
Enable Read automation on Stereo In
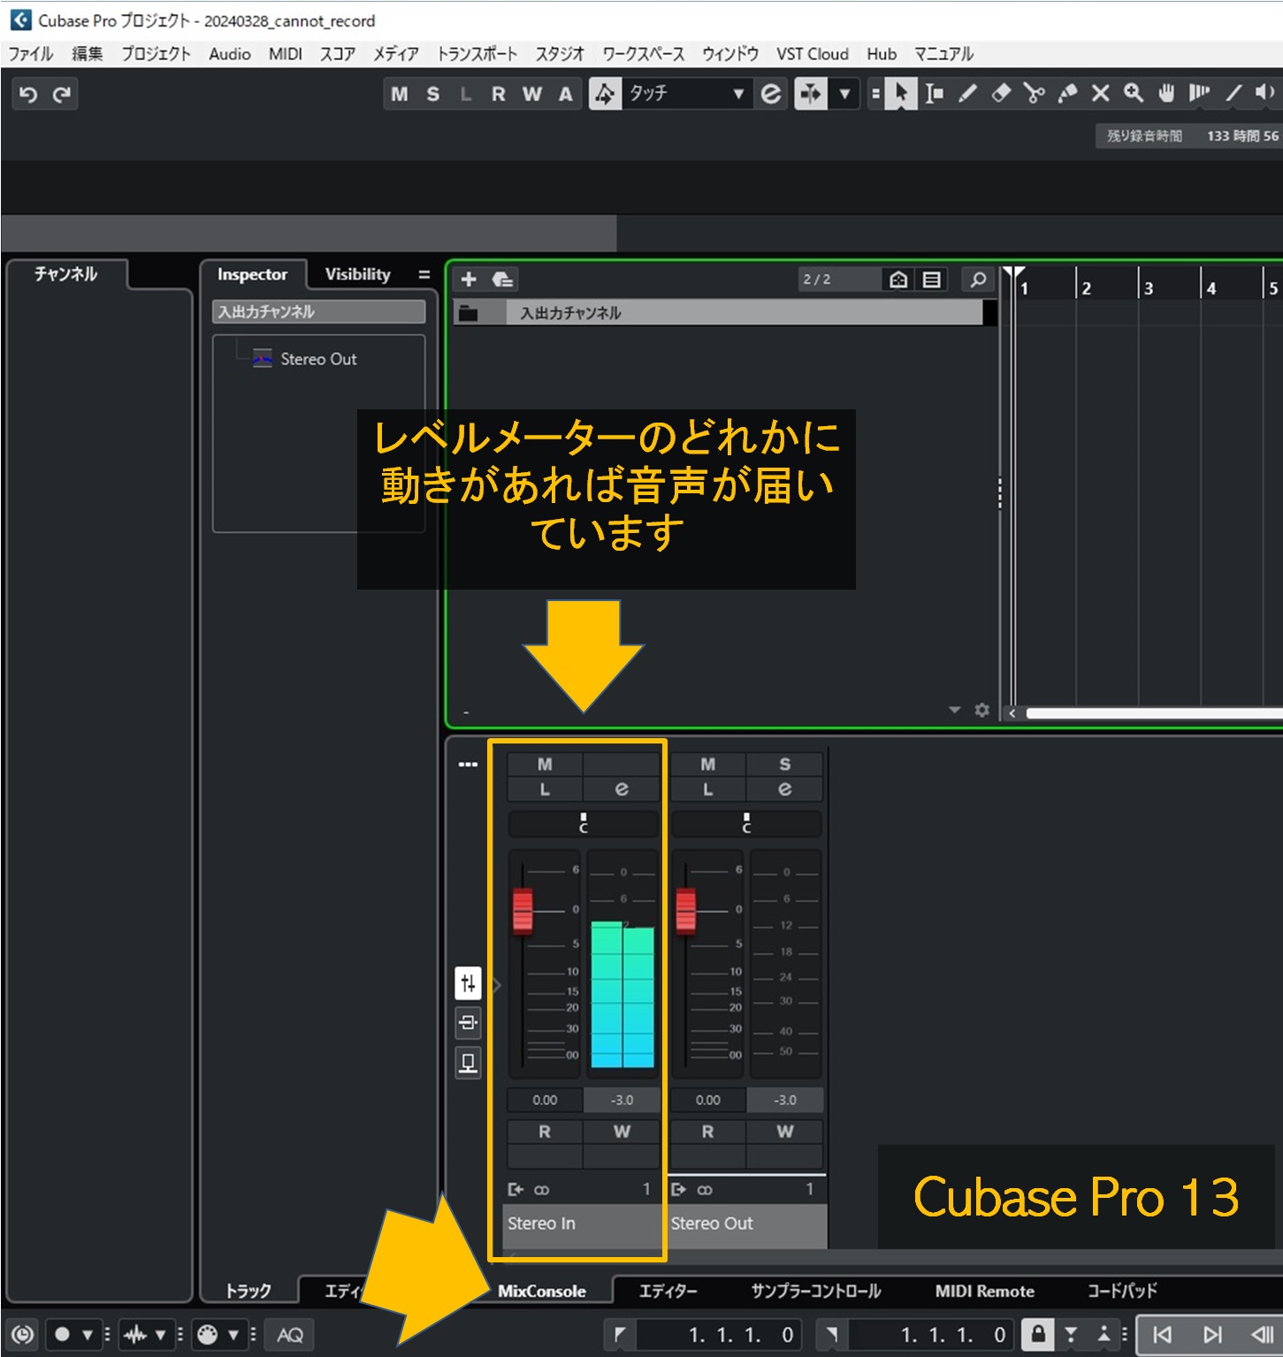(x=545, y=1132)
